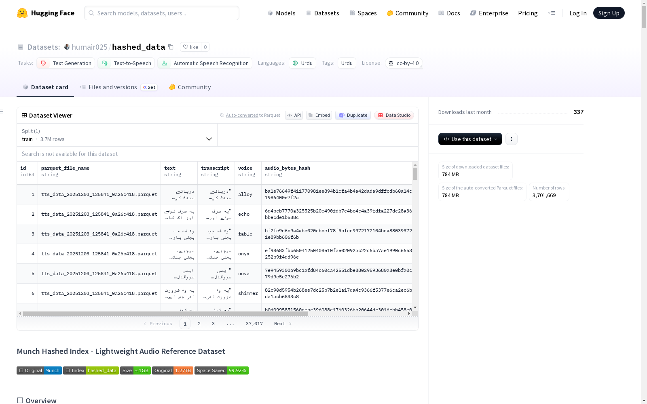
Task: Click the table vertical scrollbar thumb
Action: [x=415, y=174]
